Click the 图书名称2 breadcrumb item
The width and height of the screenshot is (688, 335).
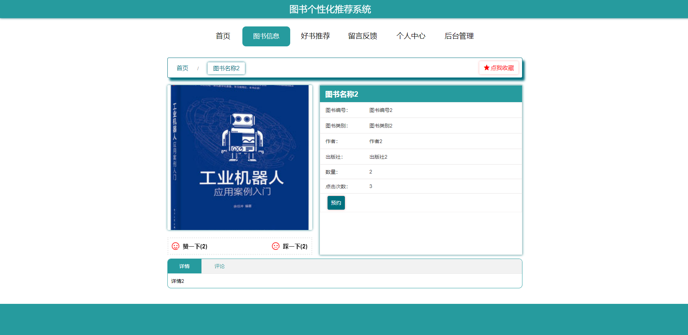[226, 68]
